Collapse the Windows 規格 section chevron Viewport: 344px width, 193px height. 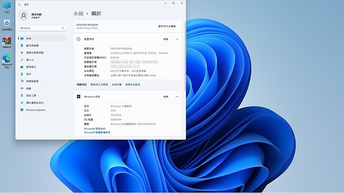177,97
